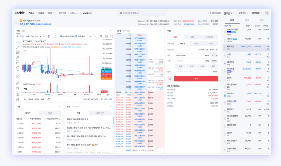Click the refresh icon beside the buy button
The width and height of the screenshot is (281, 166).
[x=170, y=79]
